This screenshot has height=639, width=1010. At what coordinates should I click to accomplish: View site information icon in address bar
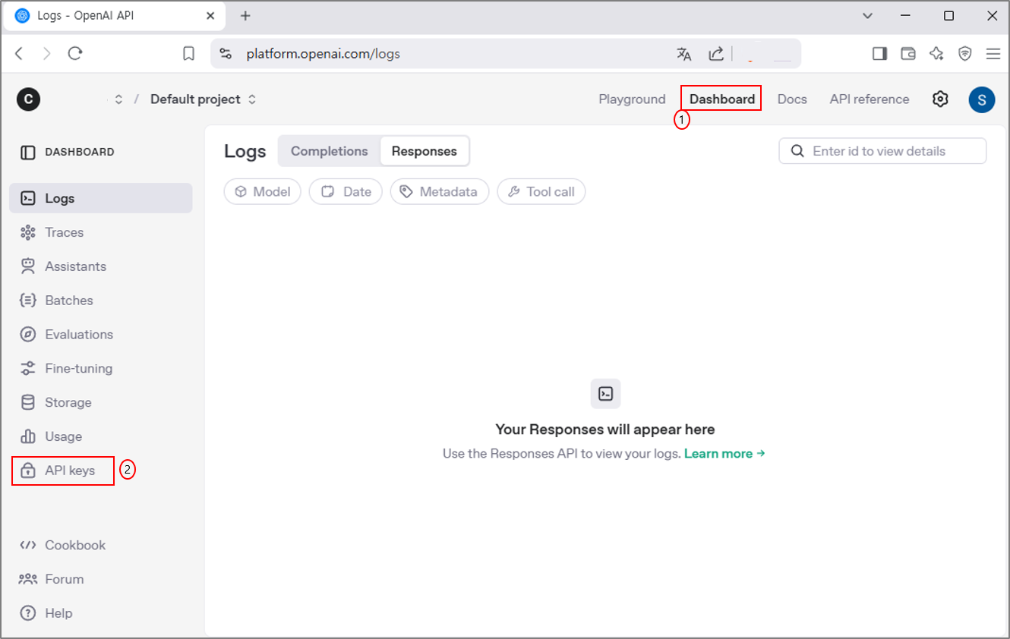(225, 54)
